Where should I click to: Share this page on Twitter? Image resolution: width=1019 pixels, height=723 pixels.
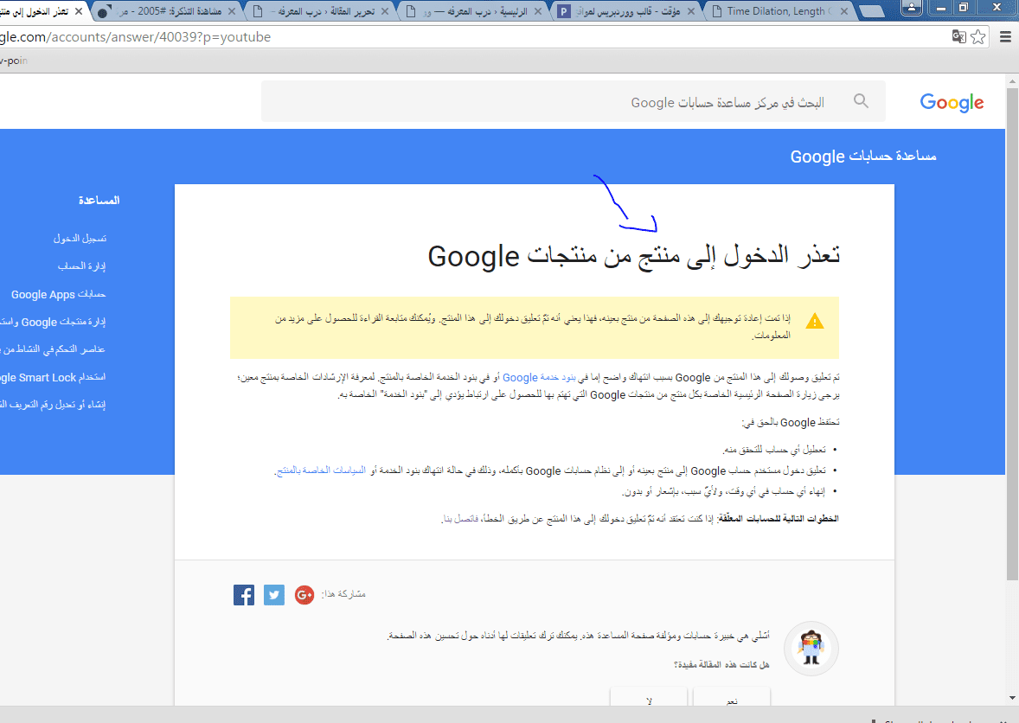(274, 594)
